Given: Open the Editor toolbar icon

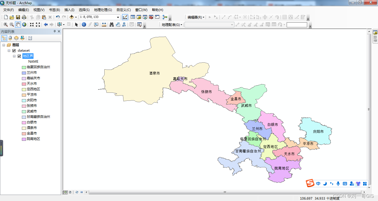Looking at the screenshot, I should tap(125, 17).
